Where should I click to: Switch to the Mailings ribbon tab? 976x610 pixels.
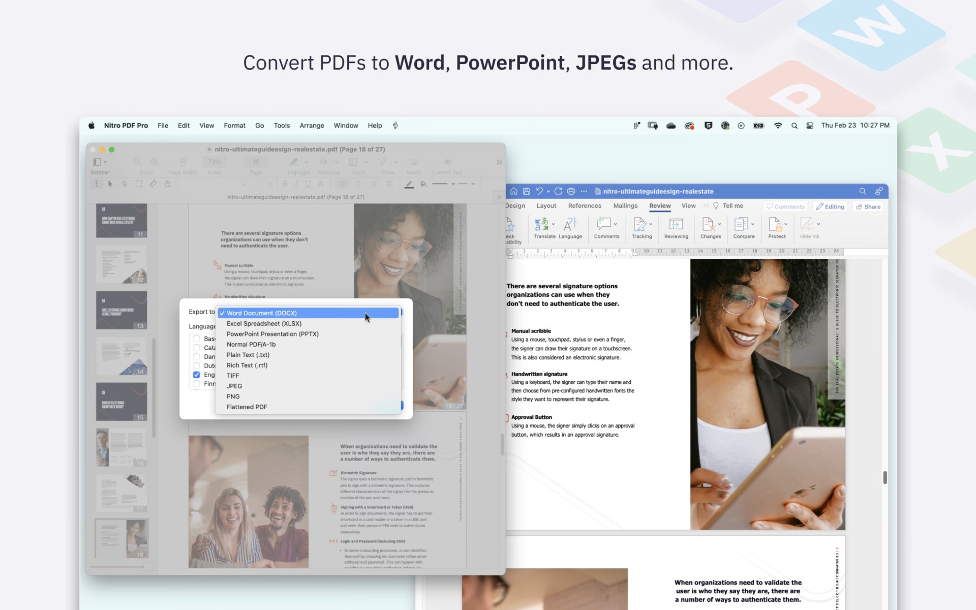click(625, 206)
